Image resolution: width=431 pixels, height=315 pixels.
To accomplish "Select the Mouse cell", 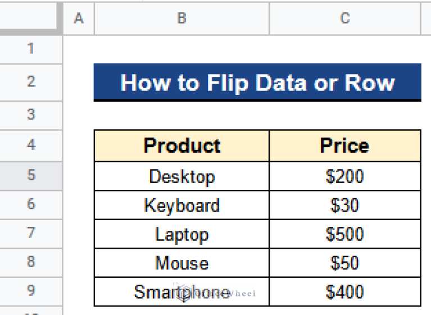I will coord(182,263).
